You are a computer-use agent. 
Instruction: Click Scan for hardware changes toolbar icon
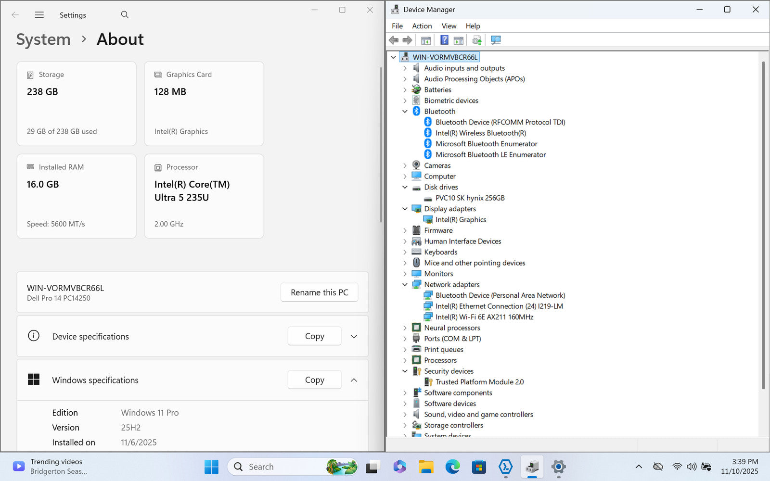click(496, 40)
